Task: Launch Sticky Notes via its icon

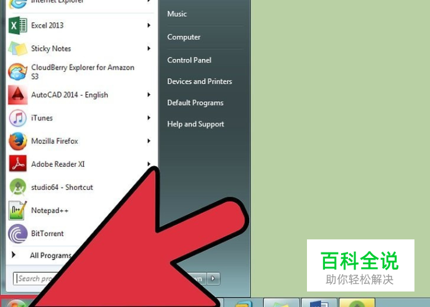Action: tap(18, 49)
